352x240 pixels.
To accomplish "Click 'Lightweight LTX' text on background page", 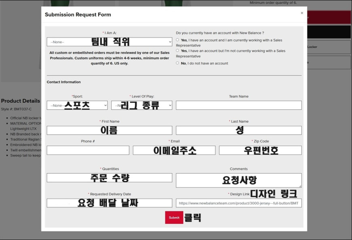I will 23,129.
